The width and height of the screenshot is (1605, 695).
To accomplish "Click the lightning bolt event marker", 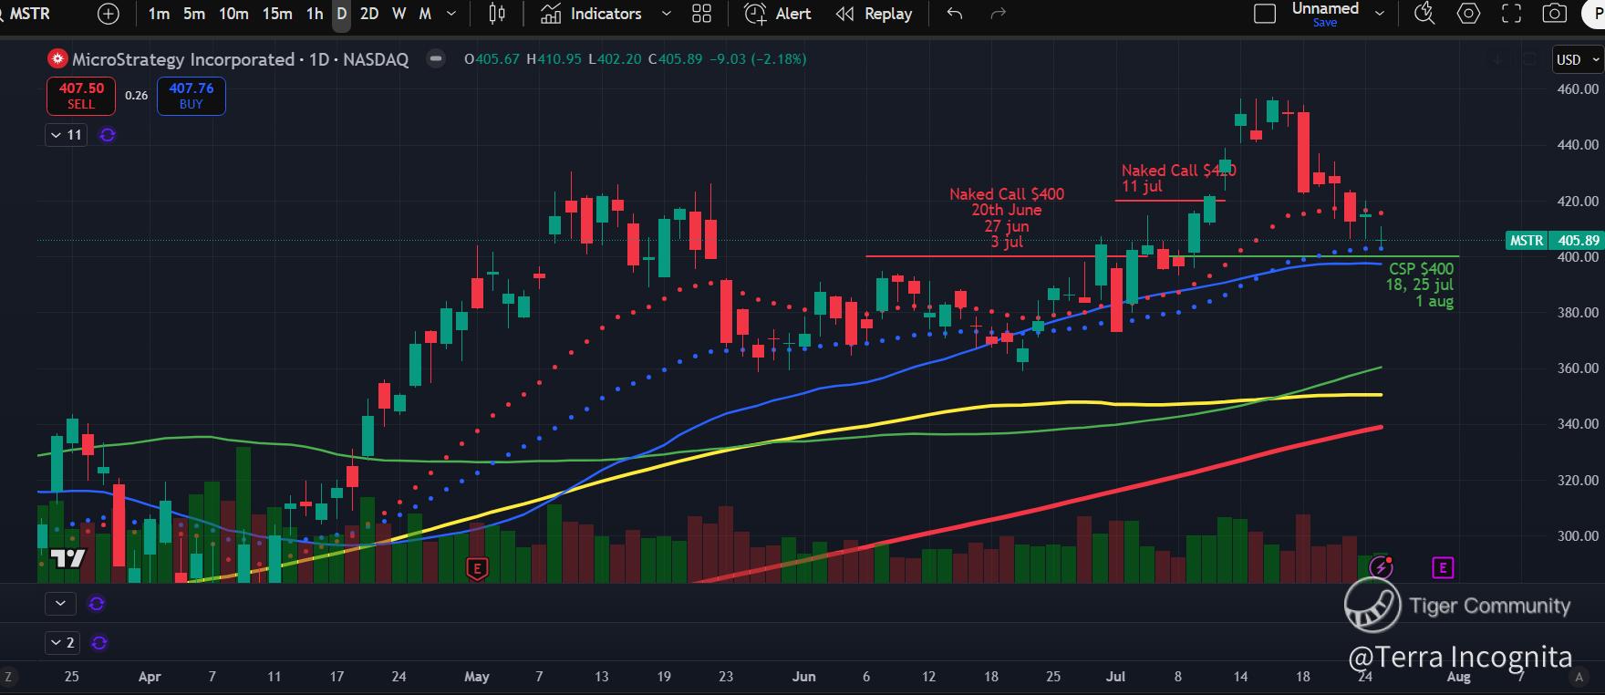I will (x=1381, y=567).
